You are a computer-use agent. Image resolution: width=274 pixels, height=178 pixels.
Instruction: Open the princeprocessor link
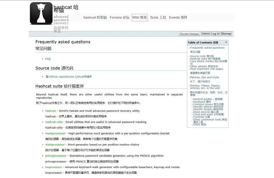pos(56,156)
